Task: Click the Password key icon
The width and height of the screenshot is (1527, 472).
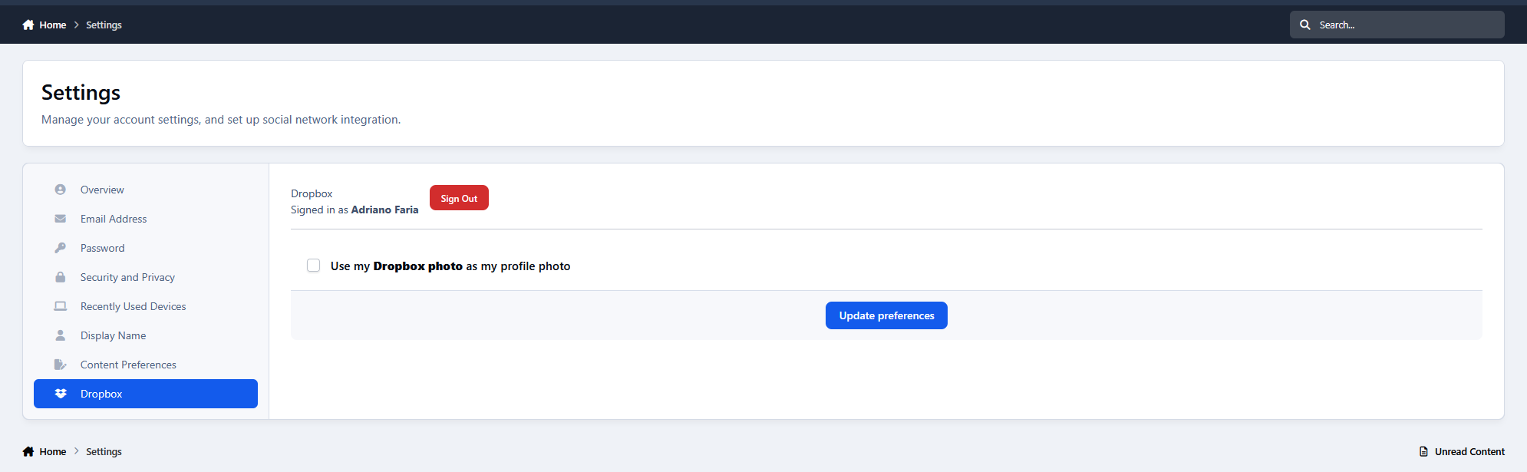Action: 60,248
